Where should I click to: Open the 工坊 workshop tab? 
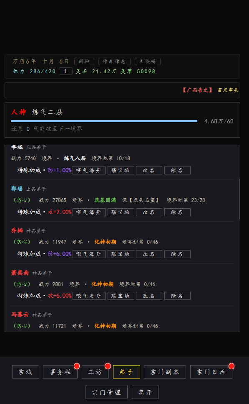(95, 372)
